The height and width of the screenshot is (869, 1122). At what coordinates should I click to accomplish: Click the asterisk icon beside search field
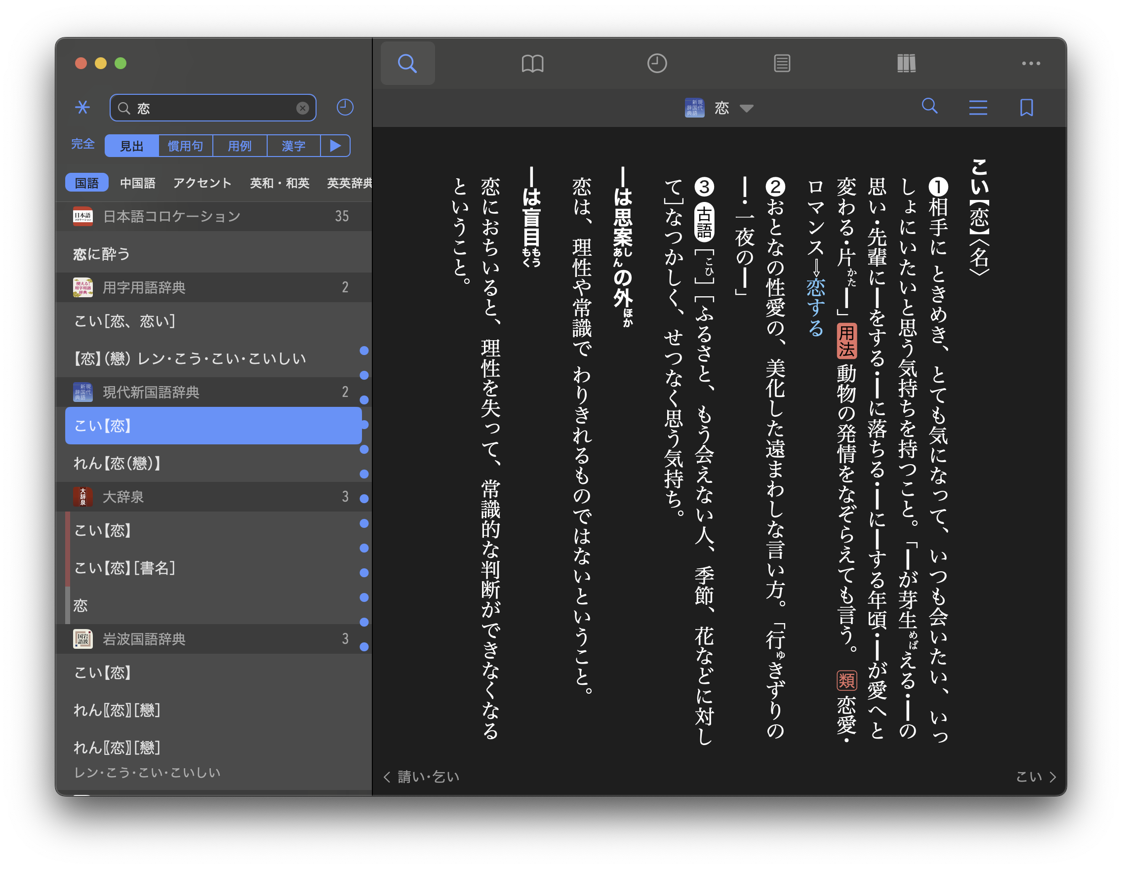tap(82, 107)
